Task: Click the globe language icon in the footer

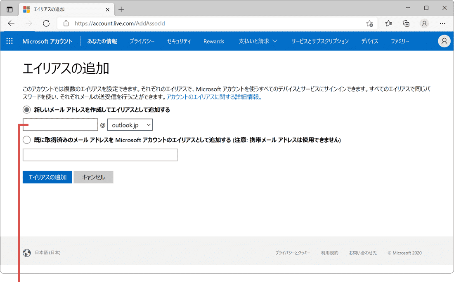Action: [26, 253]
